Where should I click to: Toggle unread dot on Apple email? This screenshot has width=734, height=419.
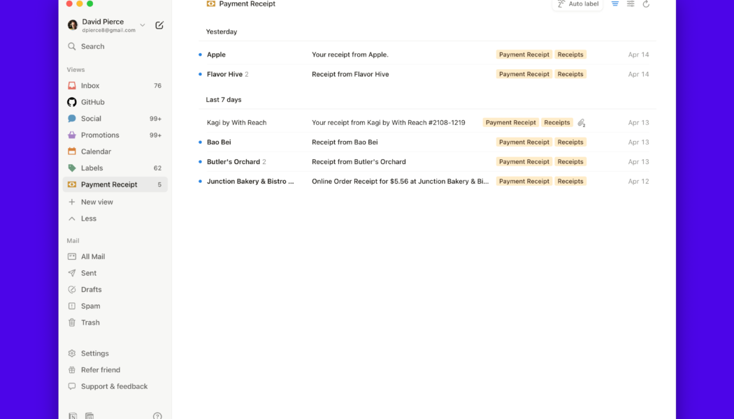(200, 54)
